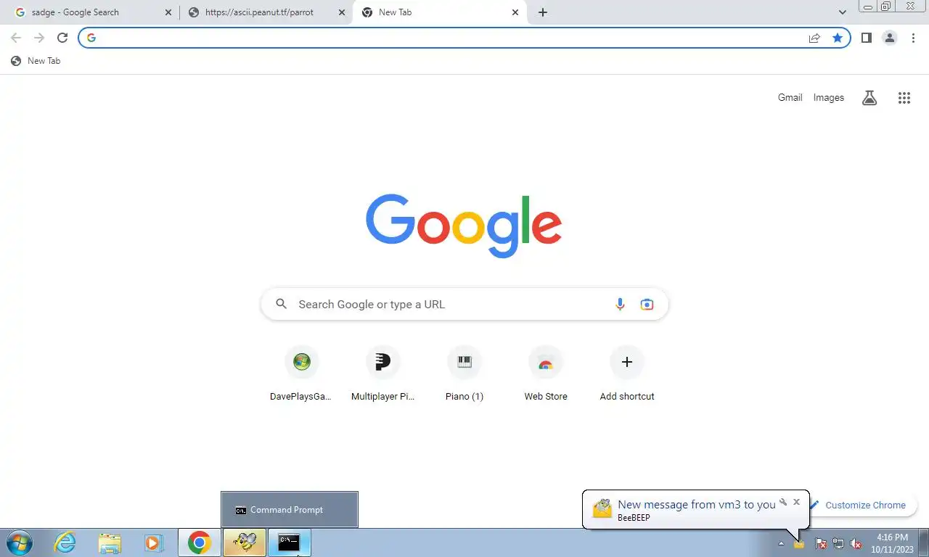The image size is (929, 557).
Task: Open the BeeBEEP taskbar button
Action: 245,542
